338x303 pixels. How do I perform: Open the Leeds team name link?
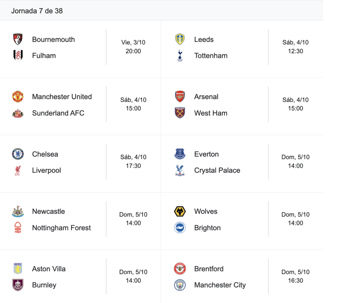204,39
